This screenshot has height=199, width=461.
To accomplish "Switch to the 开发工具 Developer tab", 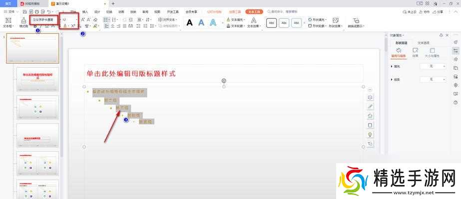I will [173, 12].
